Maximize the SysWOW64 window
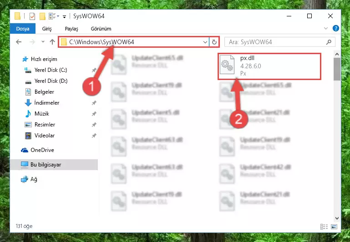This screenshot has width=350, height=242. [x=309, y=16]
